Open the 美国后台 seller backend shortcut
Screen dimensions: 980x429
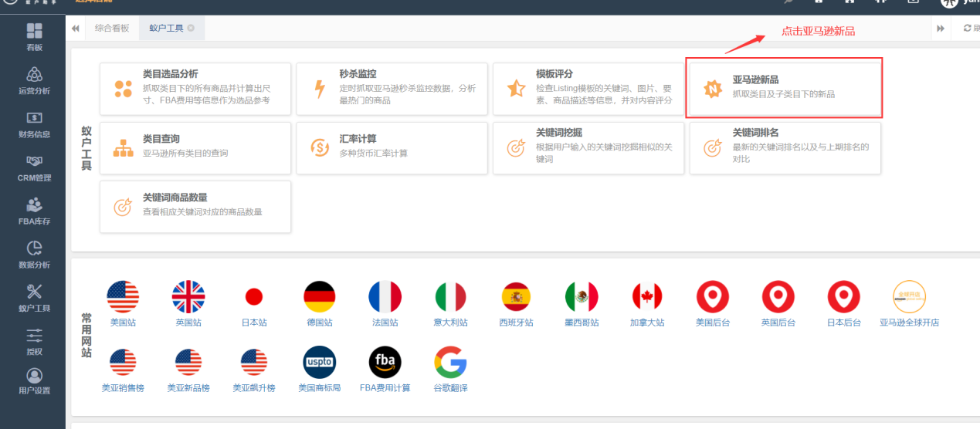coord(713,304)
